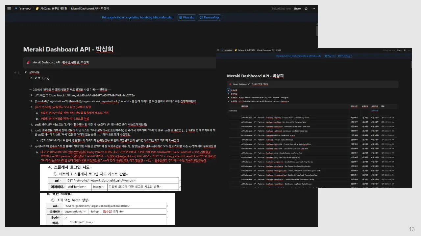Click 메모 column header
Screen dimensions: 421x236
click(x=383, y=107)
